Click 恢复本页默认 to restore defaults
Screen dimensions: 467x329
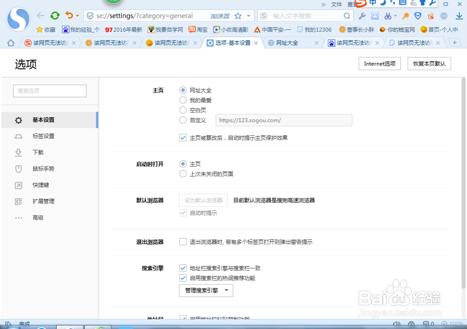(429, 63)
